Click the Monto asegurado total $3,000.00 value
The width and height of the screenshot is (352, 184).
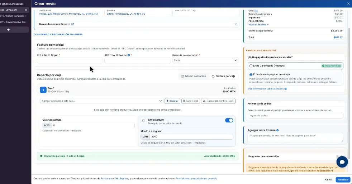click(x=337, y=31)
